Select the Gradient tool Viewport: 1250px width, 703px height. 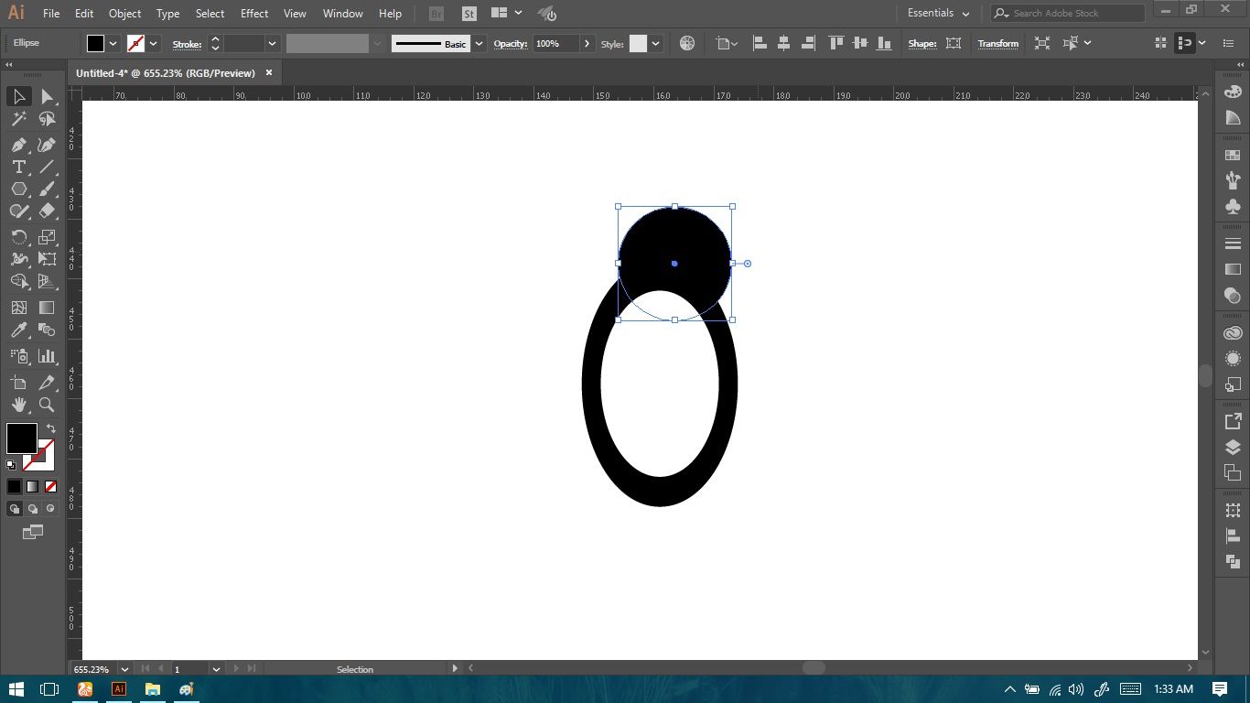(x=47, y=308)
